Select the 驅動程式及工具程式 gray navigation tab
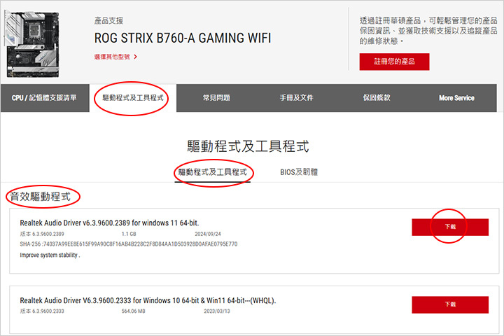Viewport: 504px width, 336px height. coord(133,98)
